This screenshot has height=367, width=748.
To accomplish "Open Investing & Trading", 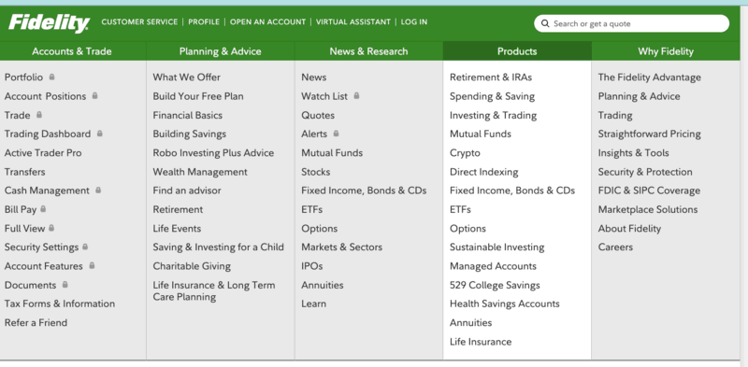I will click(x=494, y=116).
